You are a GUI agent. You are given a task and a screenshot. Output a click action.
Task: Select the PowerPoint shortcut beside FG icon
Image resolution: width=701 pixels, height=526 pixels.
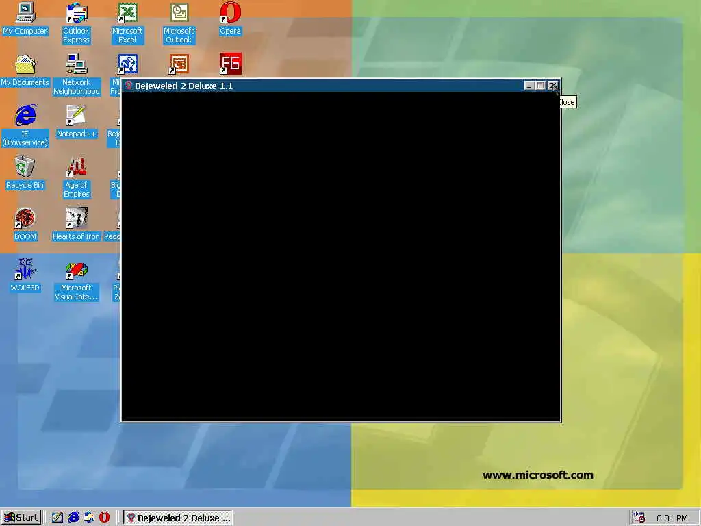click(x=179, y=64)
